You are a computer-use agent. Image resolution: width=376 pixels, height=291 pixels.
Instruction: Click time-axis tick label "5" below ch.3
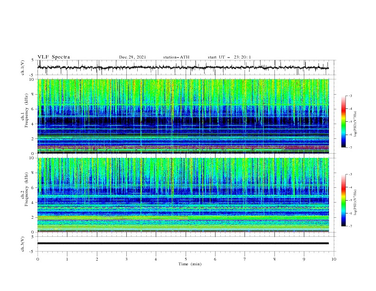pyautogui.click(x=186, y=259)
